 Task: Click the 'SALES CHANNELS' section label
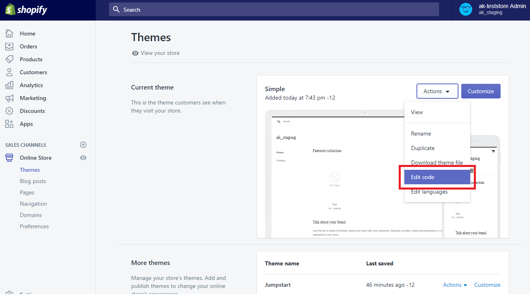pyautogui.click(x=25, y=145)
